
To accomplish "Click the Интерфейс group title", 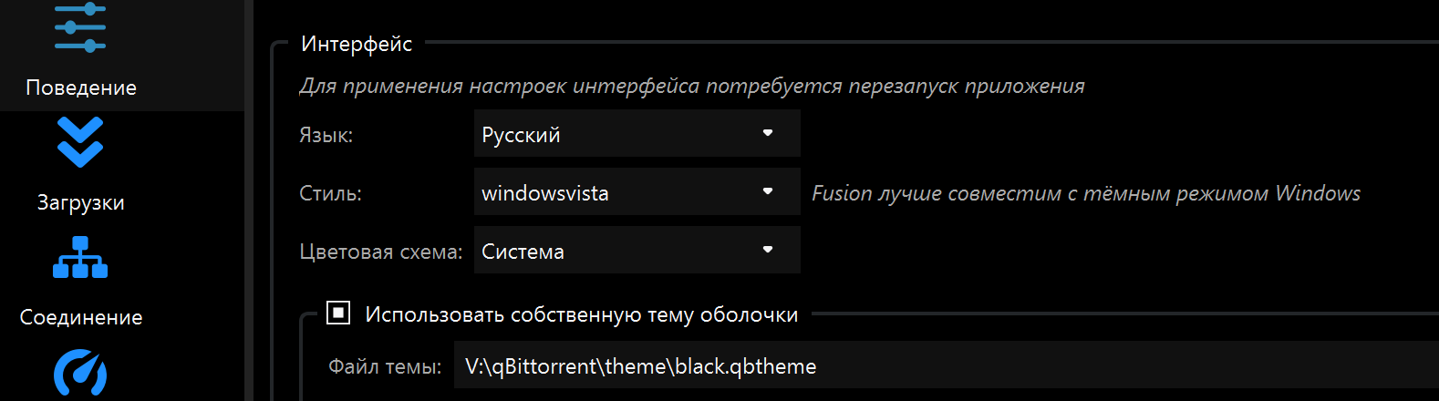I will tap(357, 44).
